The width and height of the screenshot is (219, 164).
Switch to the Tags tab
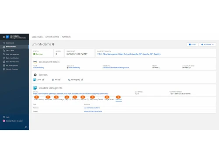[68, 99]
